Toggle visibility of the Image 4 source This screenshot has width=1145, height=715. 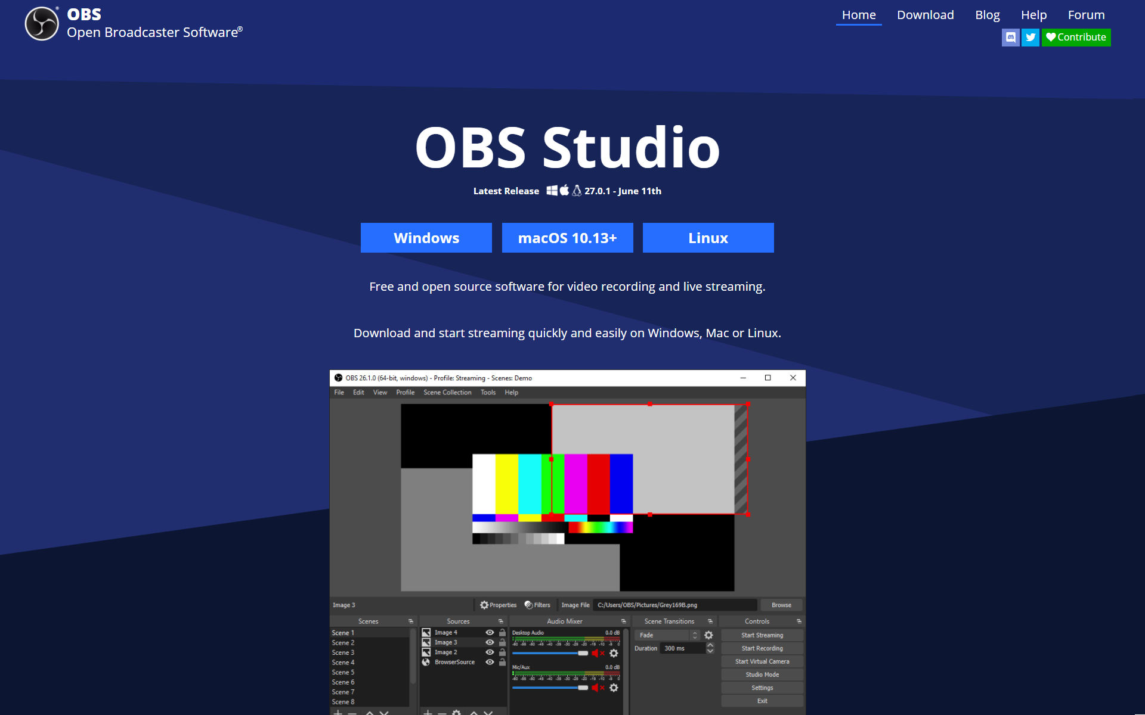[x=490, y=633]
